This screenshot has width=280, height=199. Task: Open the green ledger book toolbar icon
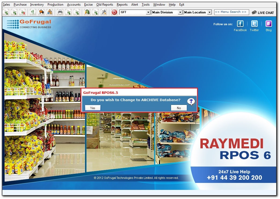[87, 12]
